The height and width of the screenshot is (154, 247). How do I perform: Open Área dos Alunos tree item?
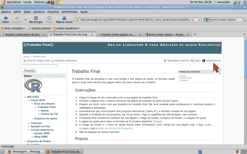pyautogui.click(x=44, y=104)
